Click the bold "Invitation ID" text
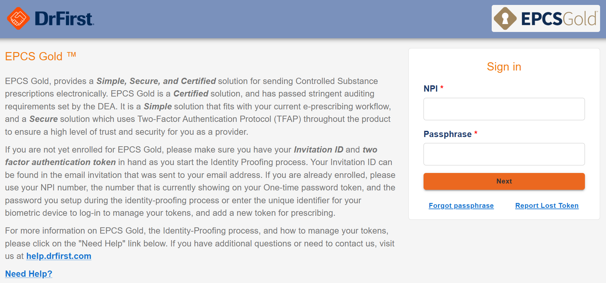This screenshot has width=606, height=283. 318,150
